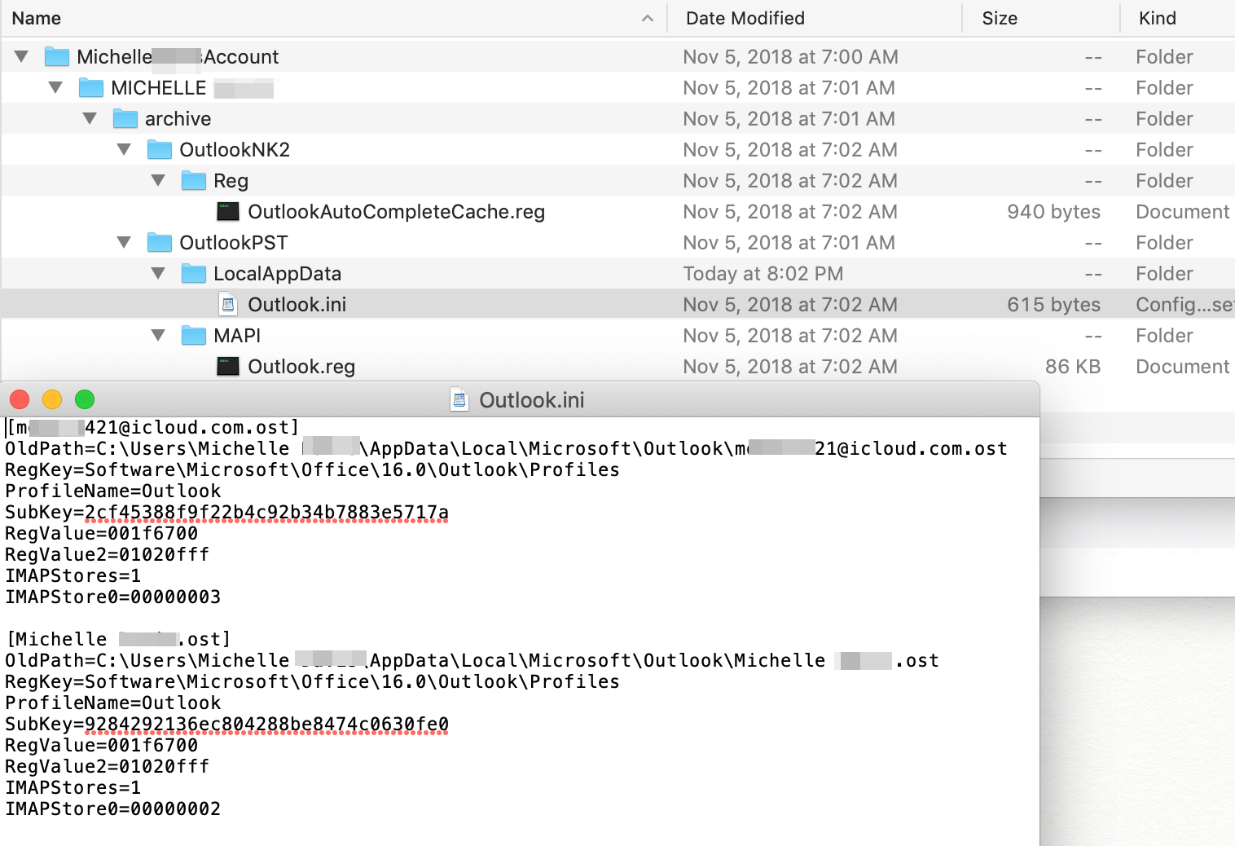Select the MAPI folder icon
Screen dimensions: 1235x846
coord(193,335)
